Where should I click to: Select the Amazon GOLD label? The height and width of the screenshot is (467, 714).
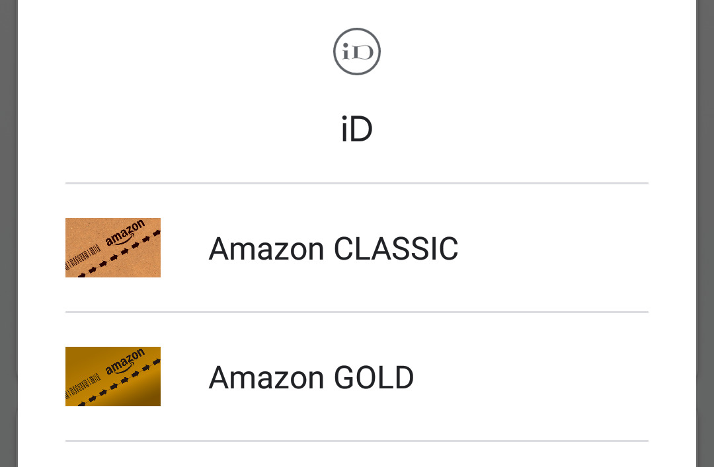tap(311, 378)
